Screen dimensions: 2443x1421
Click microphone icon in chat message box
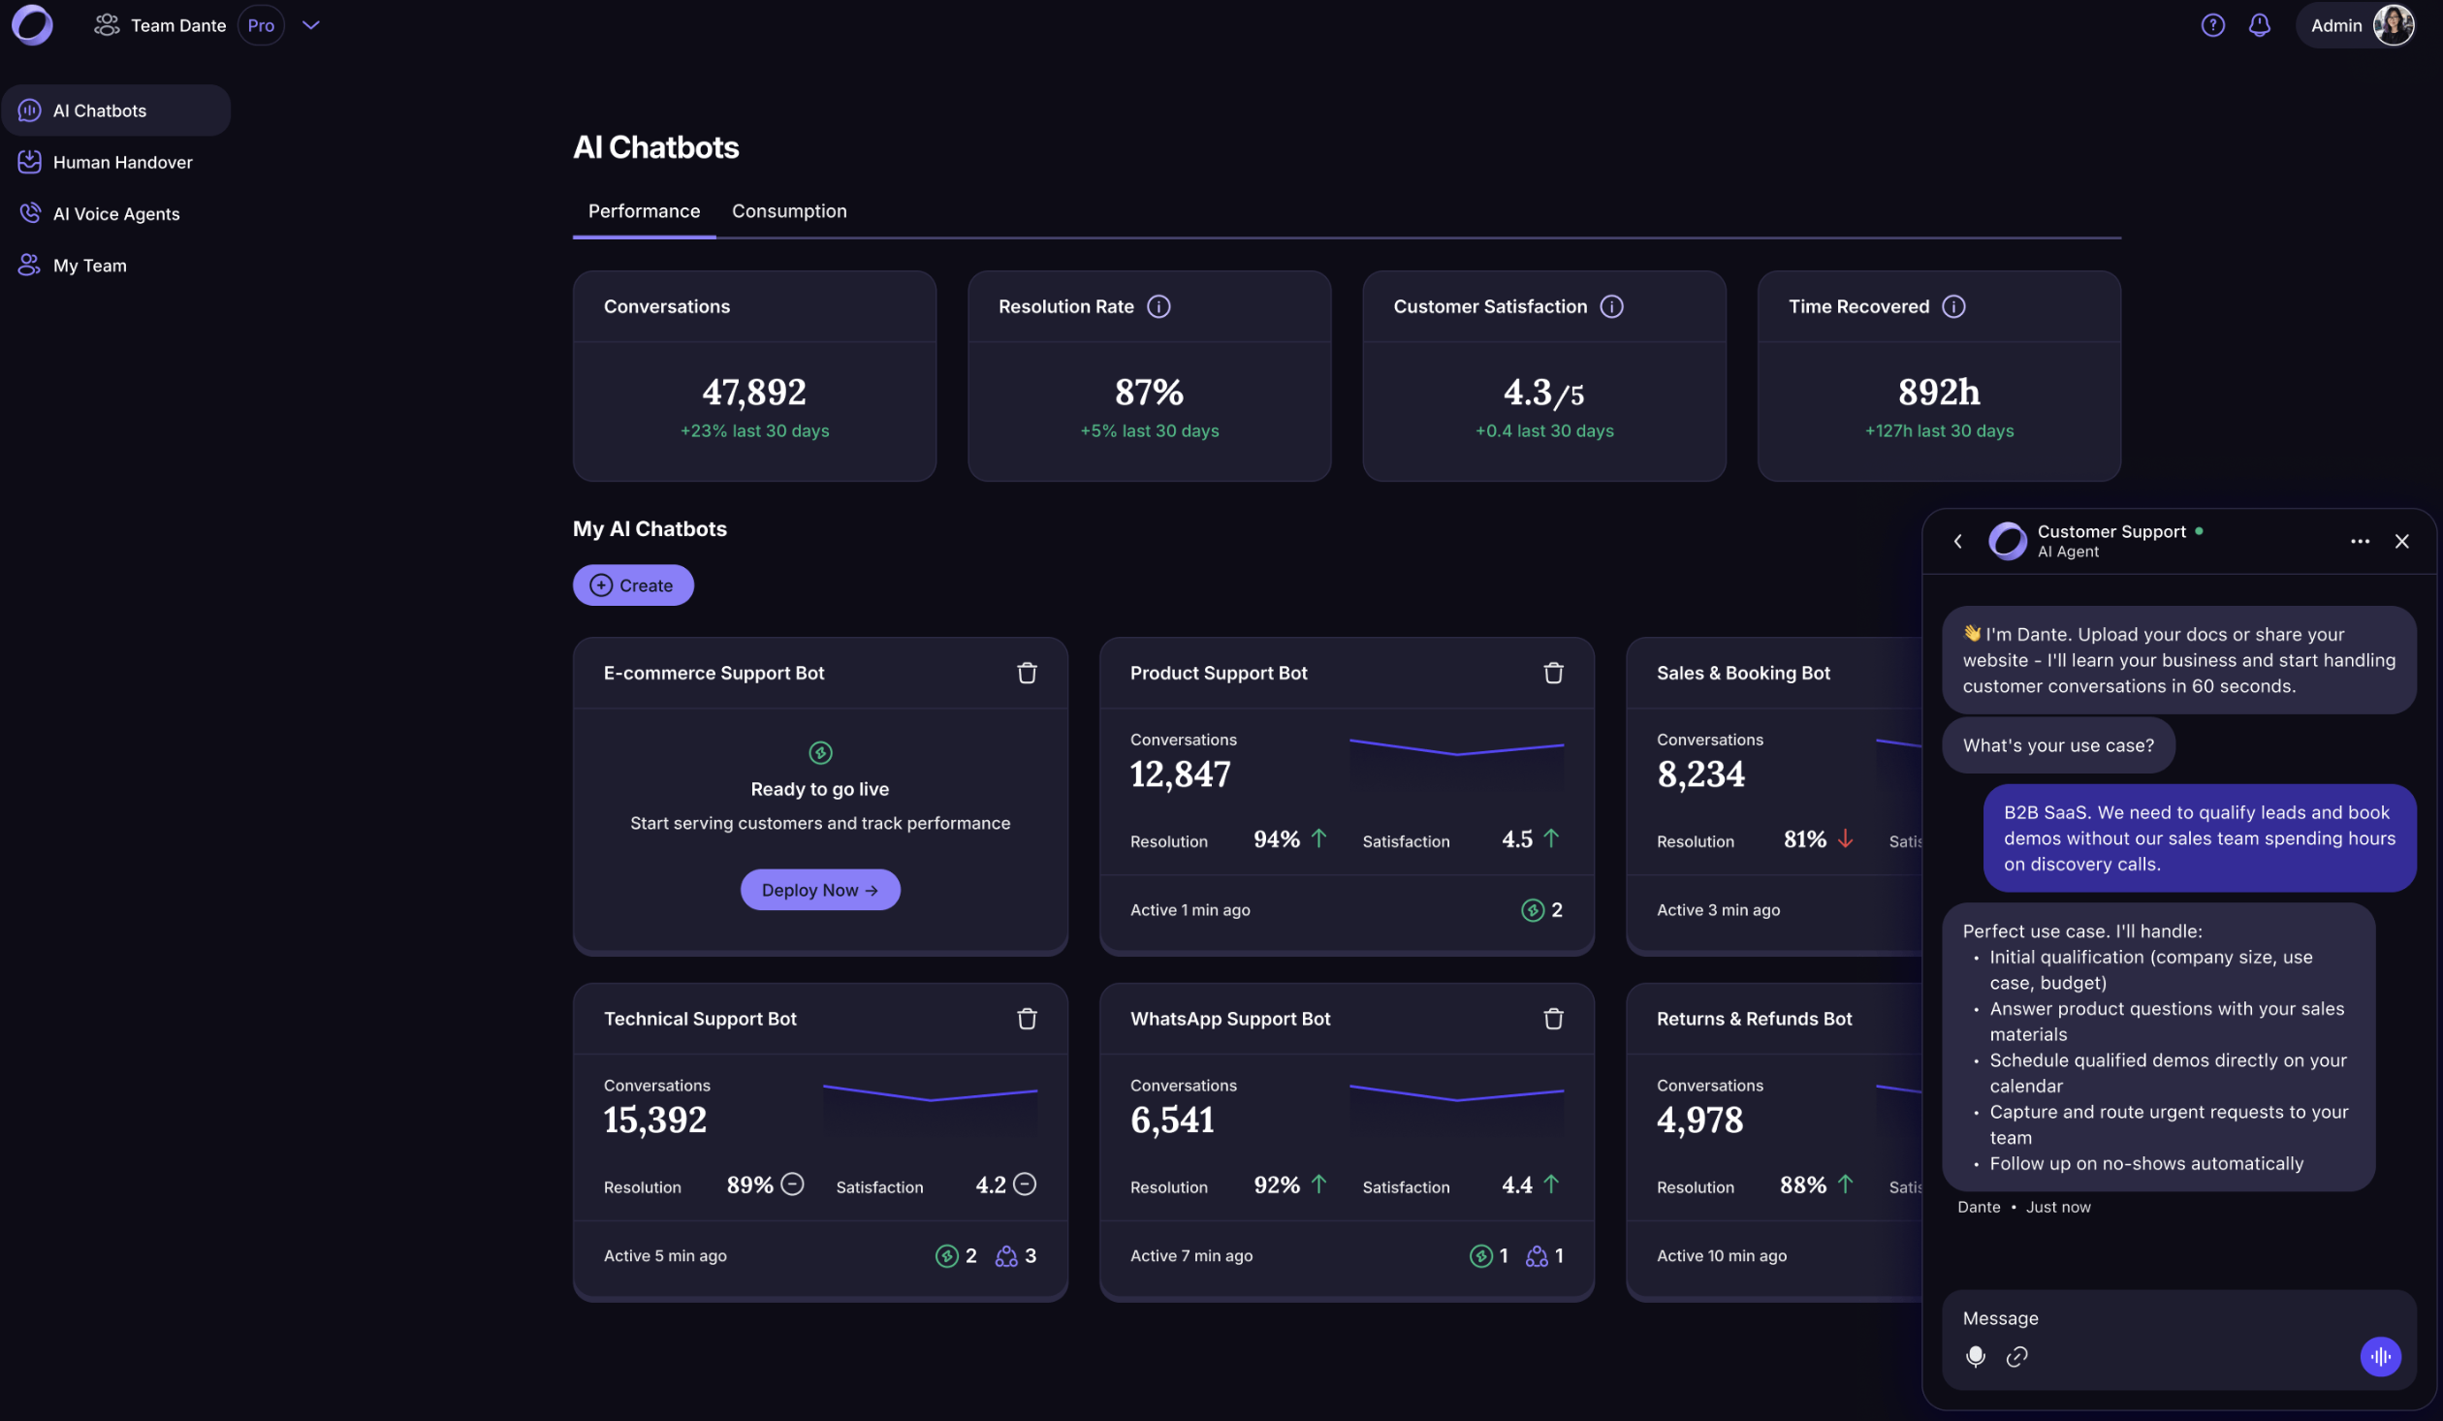pyautogui.click(x=1975, y=1356)
